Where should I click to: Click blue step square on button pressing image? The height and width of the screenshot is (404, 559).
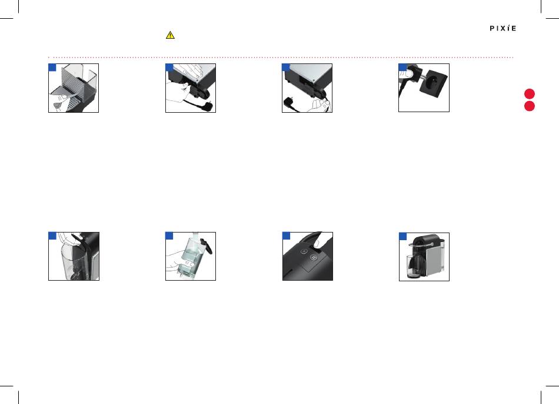[287, 236]
